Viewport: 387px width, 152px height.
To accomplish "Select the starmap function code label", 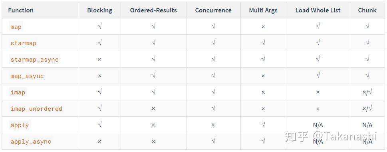I will coord(23,43).
